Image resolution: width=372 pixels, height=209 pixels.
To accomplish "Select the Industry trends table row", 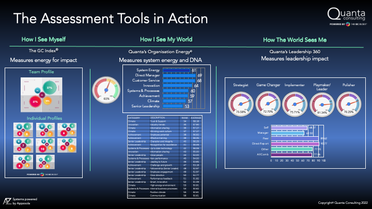I will pyautogui.click(x=165, y=124).
